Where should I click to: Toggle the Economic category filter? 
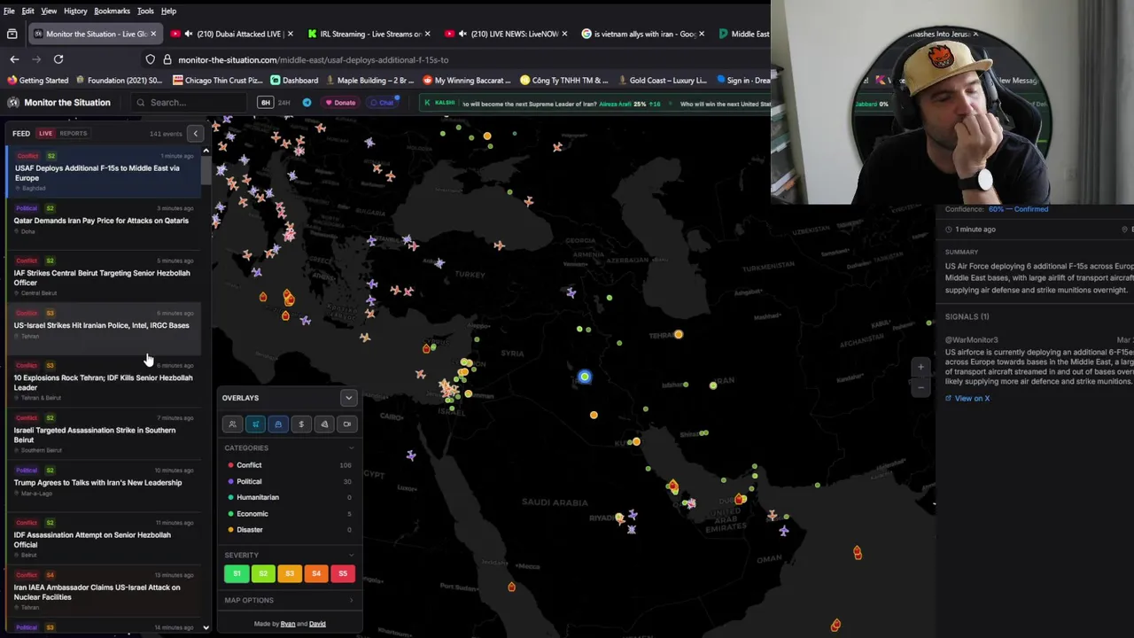click(290, 513)
